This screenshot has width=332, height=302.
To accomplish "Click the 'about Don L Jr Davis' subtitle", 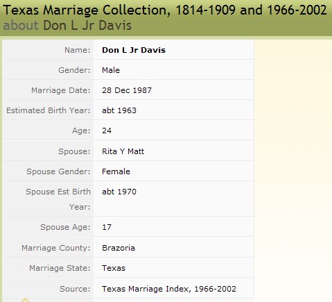I will click(x=67, y=25).
